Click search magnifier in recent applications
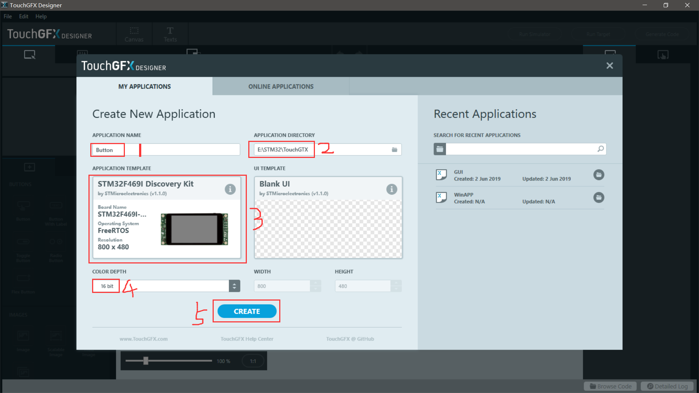This screenshot has width=699, height=393. pos(600,149)
